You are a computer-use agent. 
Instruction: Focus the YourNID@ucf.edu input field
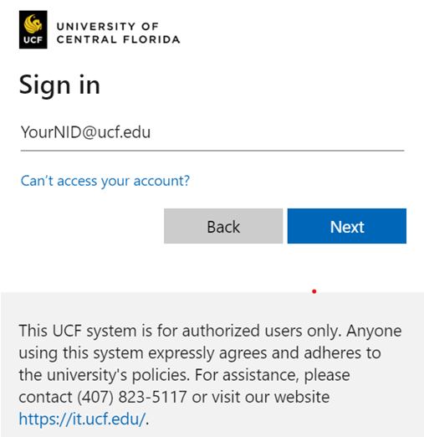click(x=212, y=132)
